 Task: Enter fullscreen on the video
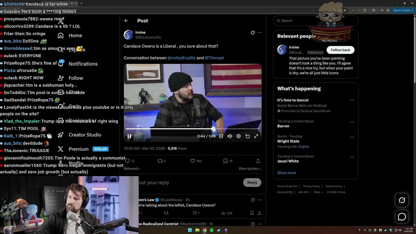[256, 136]
